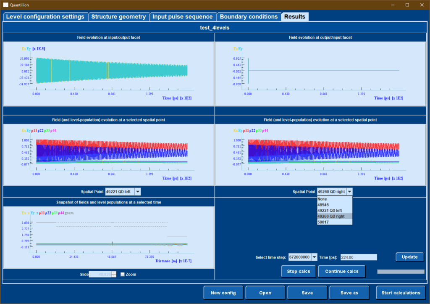Viewport: 430px width, 304px height.
Task: Click the left spatial point evolution plot
Action: pos(109,155)
